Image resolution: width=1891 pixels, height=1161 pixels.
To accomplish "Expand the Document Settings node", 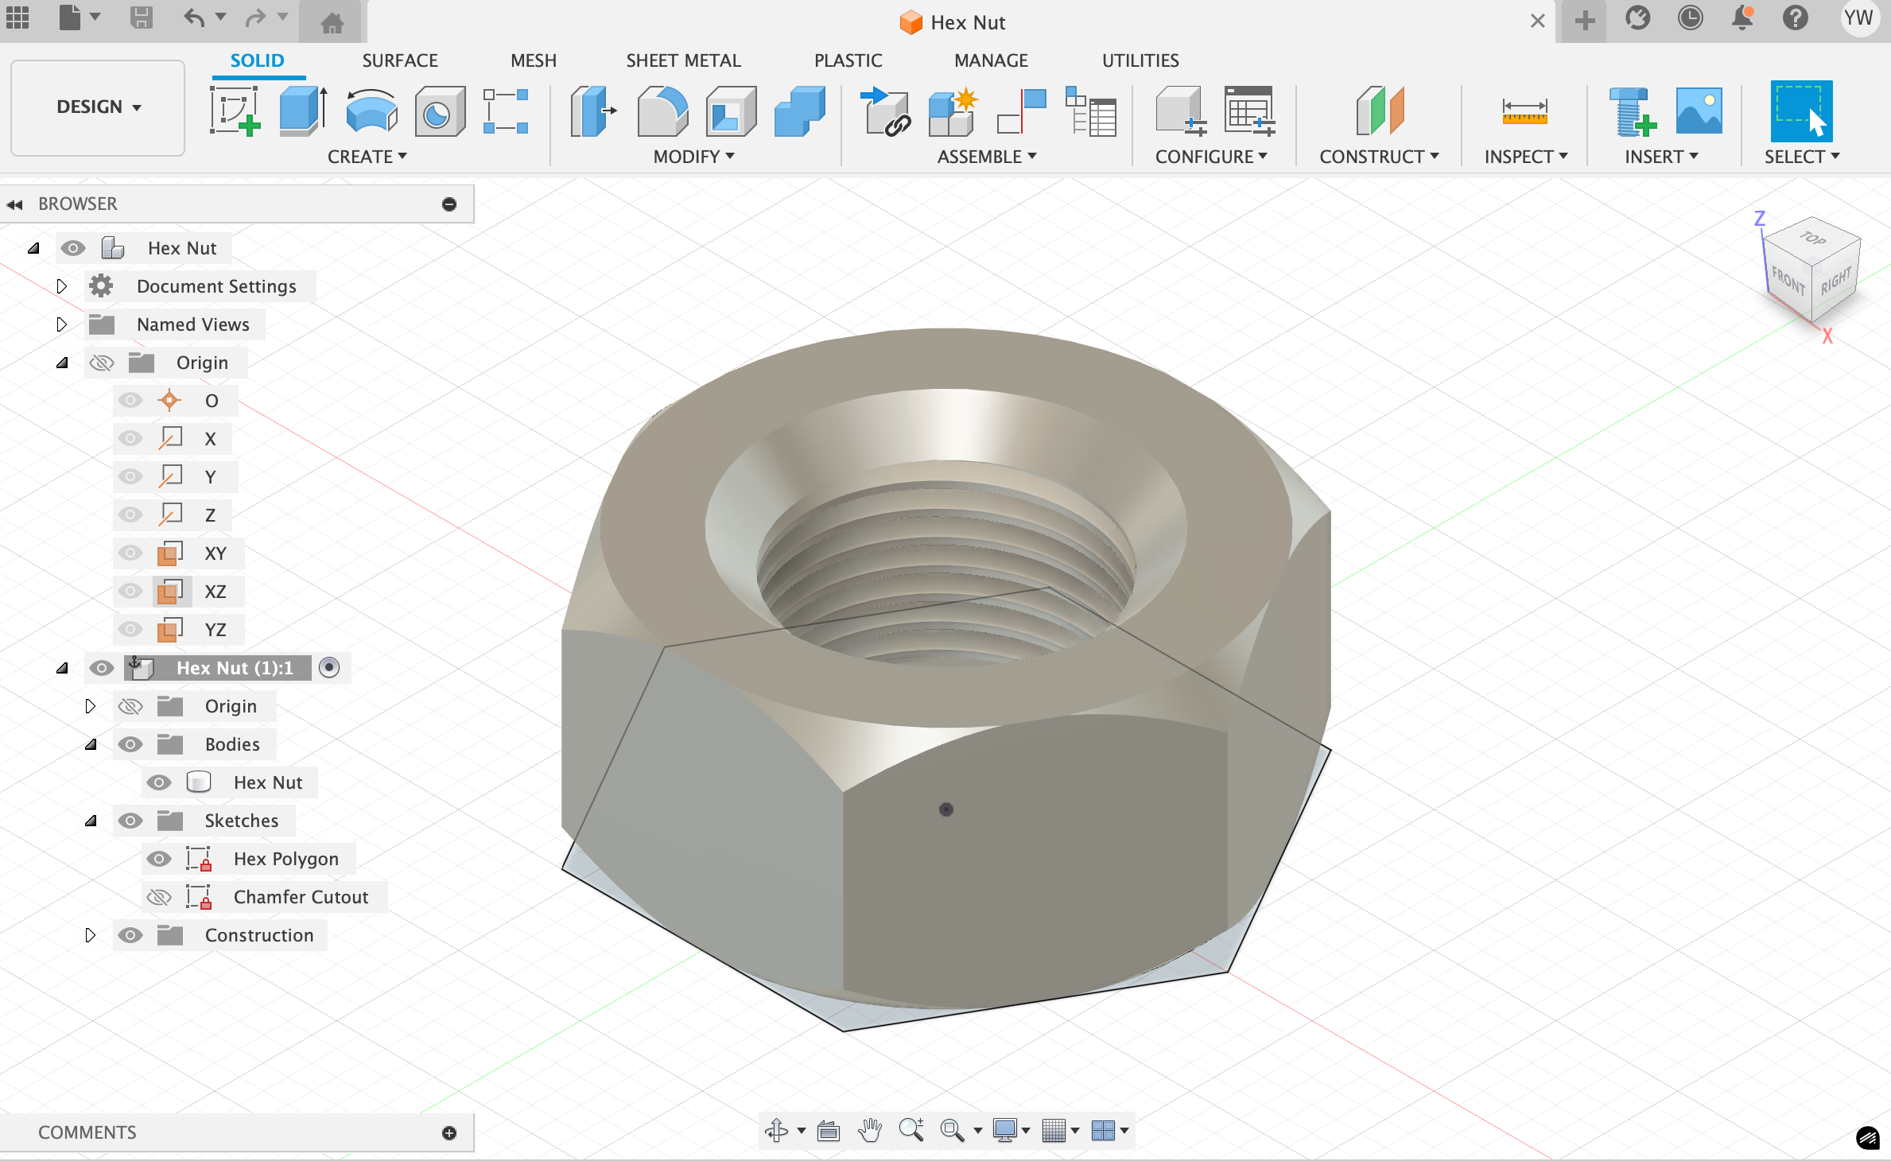I will click(61, 286).
